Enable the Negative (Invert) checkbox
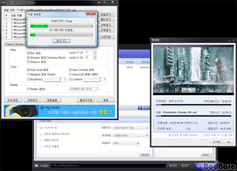This screenshot has height=171, width=237. coord(28,74)
